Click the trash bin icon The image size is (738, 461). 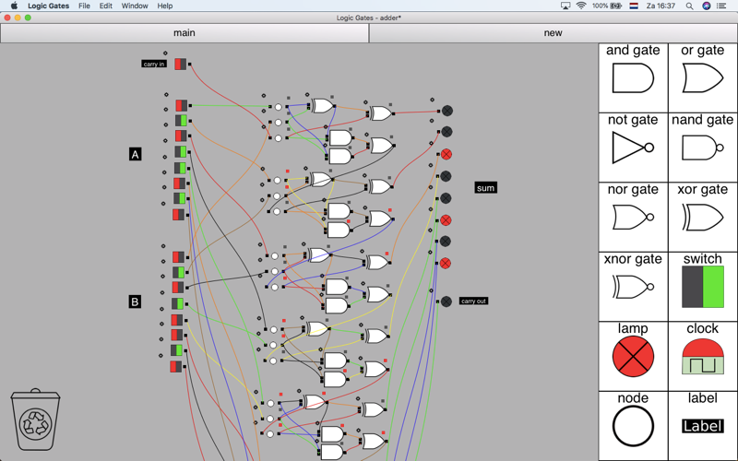35,420
